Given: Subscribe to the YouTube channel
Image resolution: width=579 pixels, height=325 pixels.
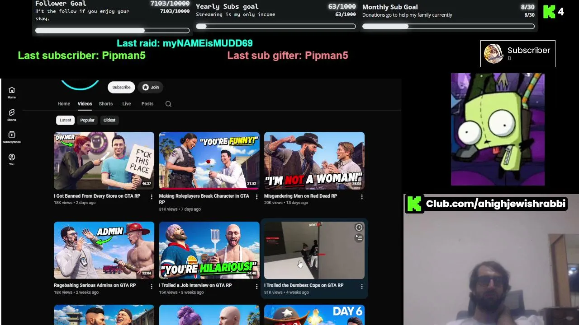Looking at the screenshot, I should click(x=121, y=87).
